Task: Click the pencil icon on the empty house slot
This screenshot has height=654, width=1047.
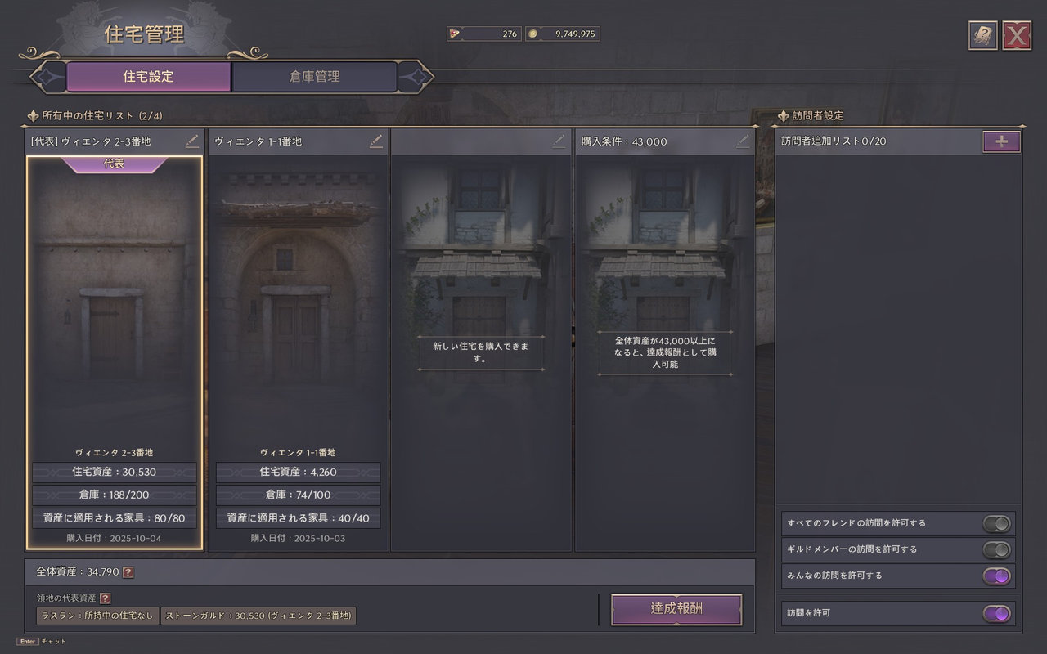Action: (559, 141)
